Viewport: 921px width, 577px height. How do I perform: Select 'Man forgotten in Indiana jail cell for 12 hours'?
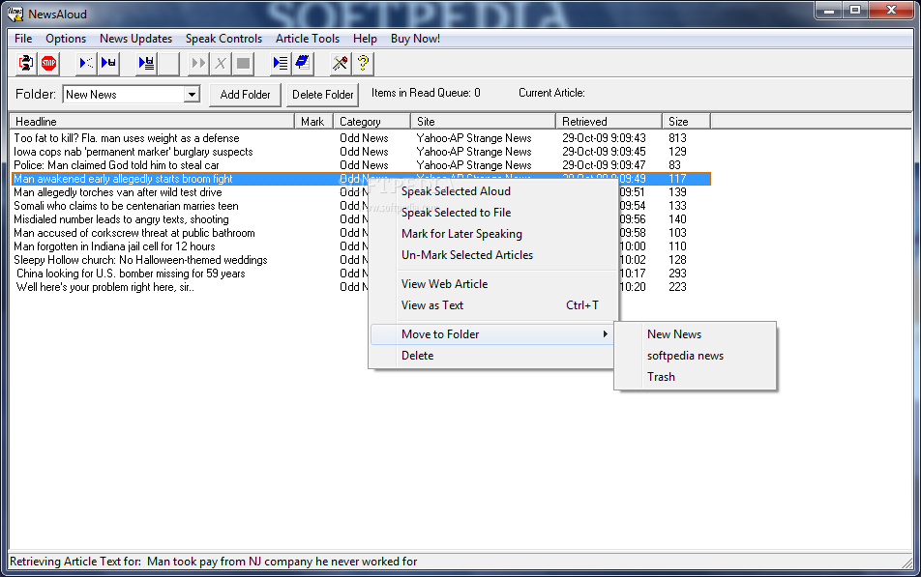(114, 245)
